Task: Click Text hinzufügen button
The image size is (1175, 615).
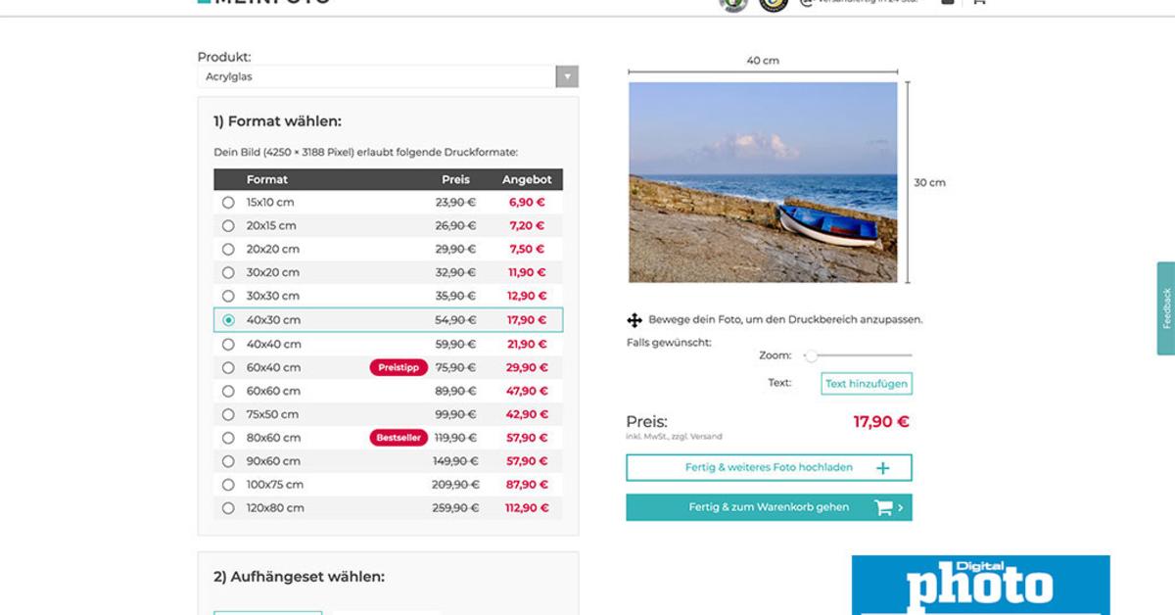Action: [x=866, y=384]
